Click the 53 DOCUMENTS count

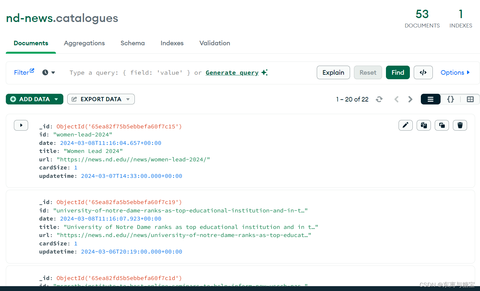pyautogui.click(x=422, y=18)
